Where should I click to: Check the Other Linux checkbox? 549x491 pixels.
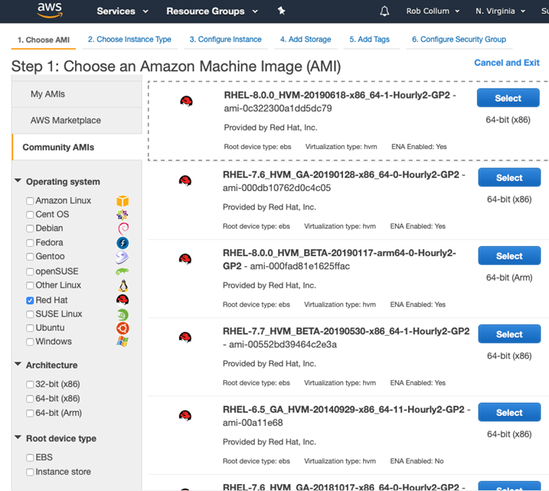pos(30,285)
